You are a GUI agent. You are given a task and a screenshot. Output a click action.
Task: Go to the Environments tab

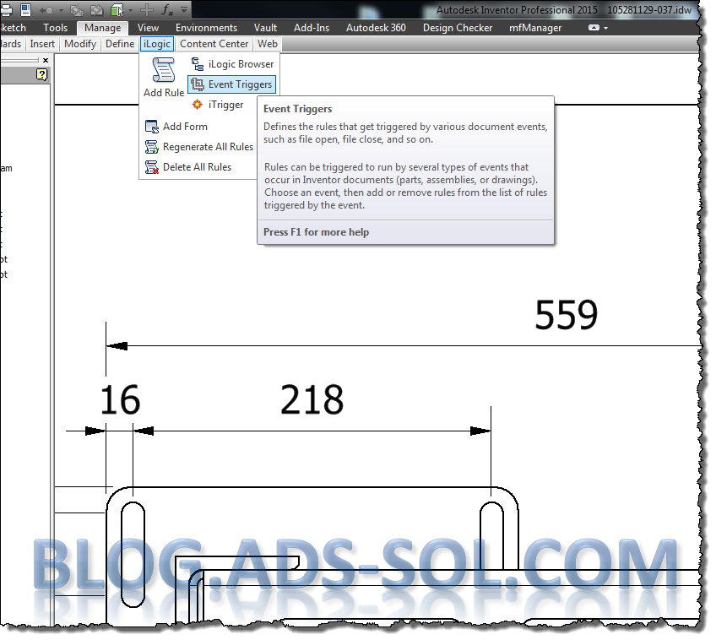206,28
